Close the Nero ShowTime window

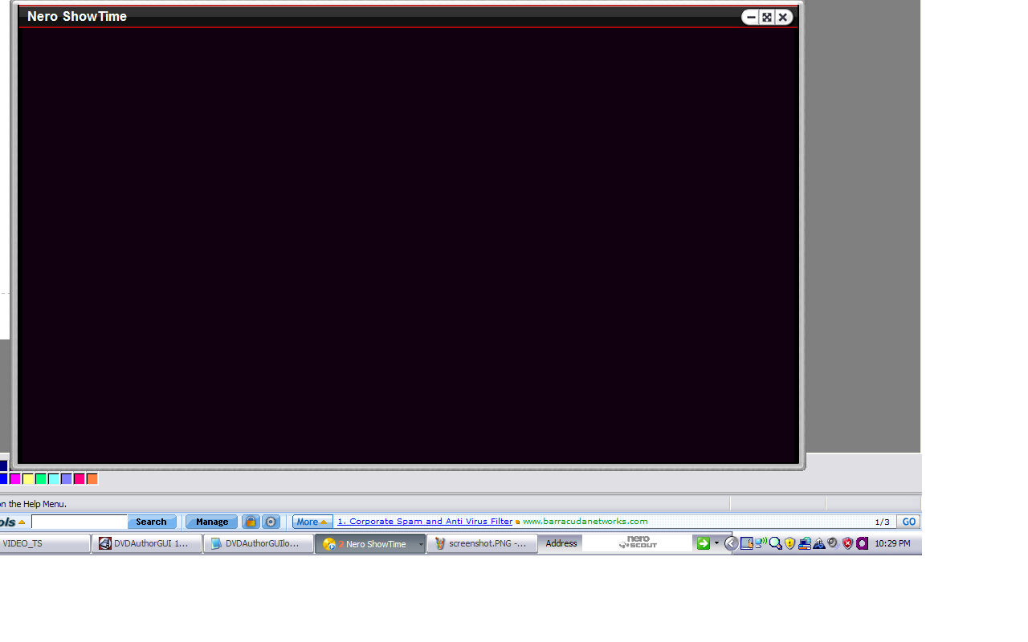click(x=783, y=17)
